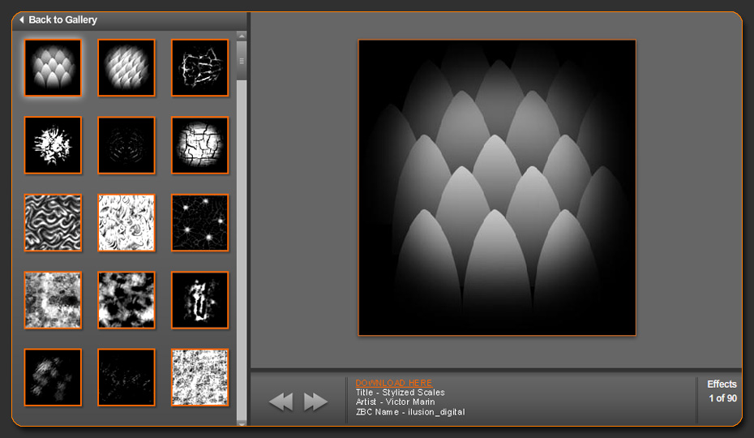Open the starry web nodes thumbnail
Viewport: 754px width, 438px height.
200,223
